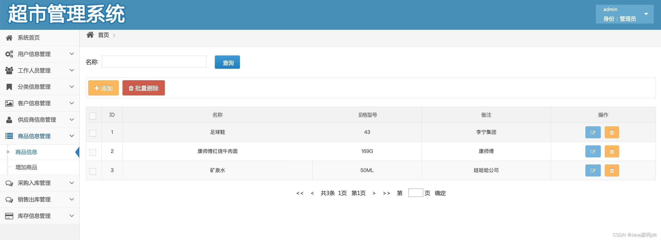Collapse 商品信息管理 chevron

(x=72, y=136)
